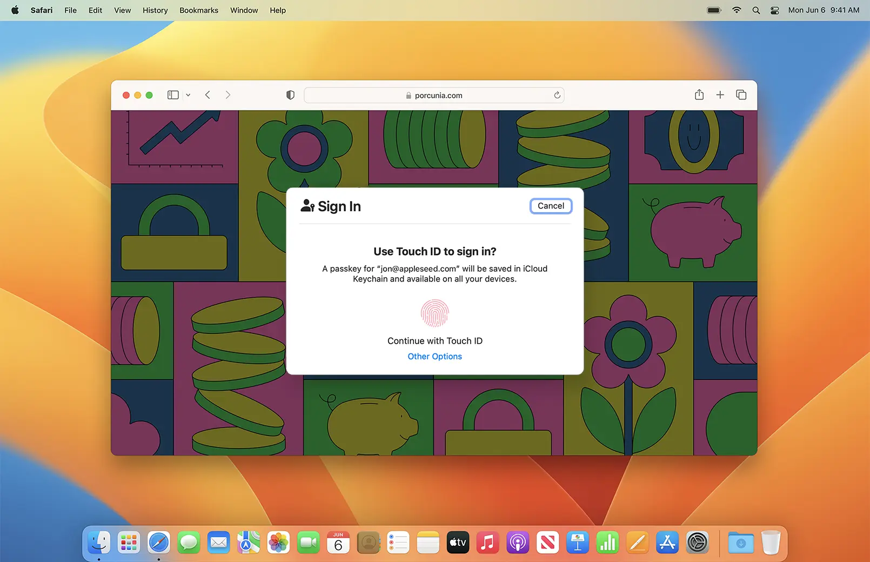Viewport: 870px width, 562px height.
Task: Open the Privacy Report shield icon
Action: point(290,95)
